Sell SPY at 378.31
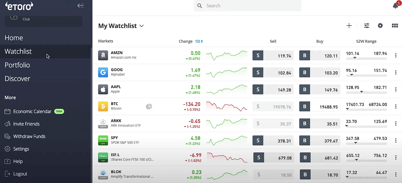 click(273, 141)
